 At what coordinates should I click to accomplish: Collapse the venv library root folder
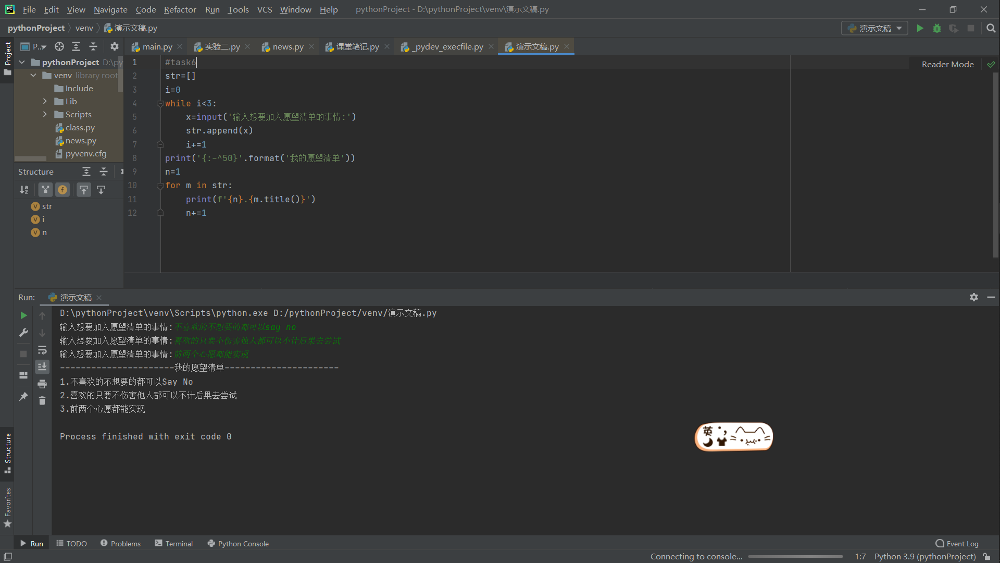(x=33, y=75)
